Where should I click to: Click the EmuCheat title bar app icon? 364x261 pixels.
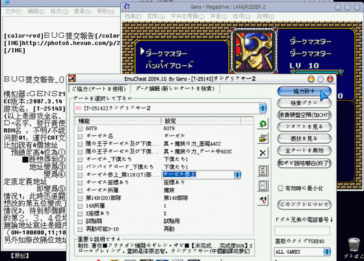click(x=71, y=78)
